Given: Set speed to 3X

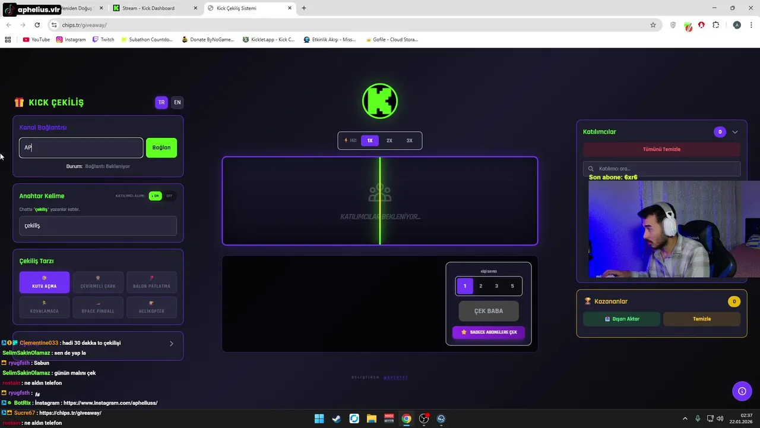Looking at the screenshot, I should [409, 140].
